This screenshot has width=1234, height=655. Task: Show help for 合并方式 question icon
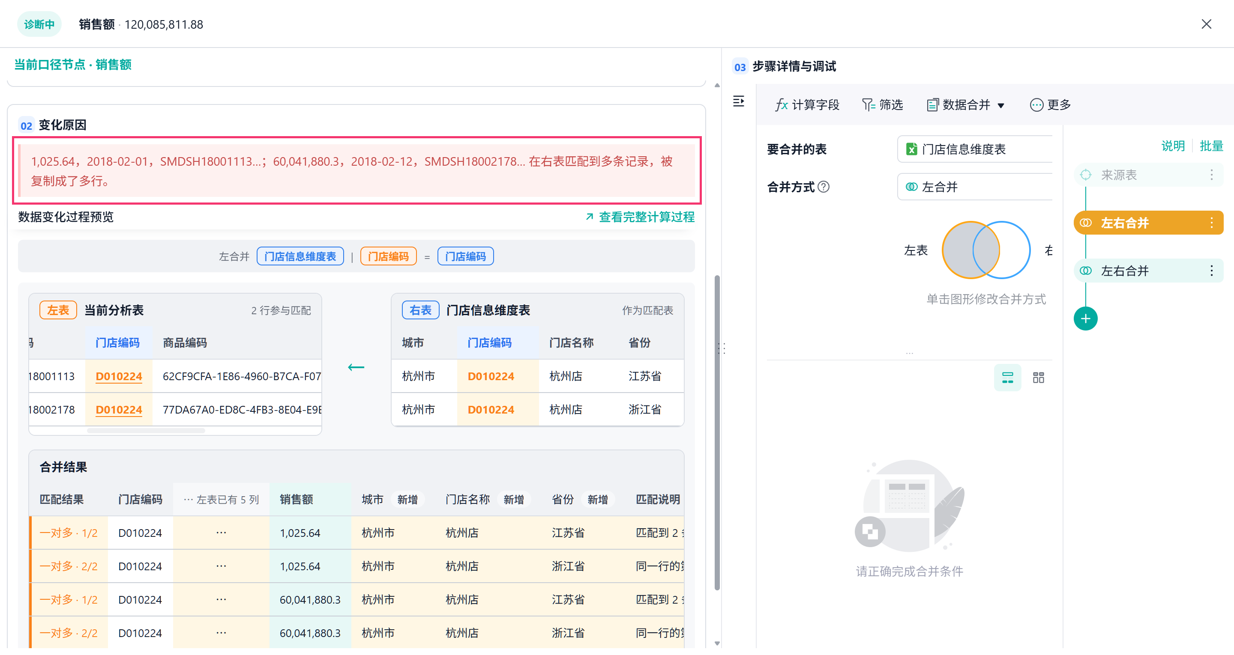823,187
